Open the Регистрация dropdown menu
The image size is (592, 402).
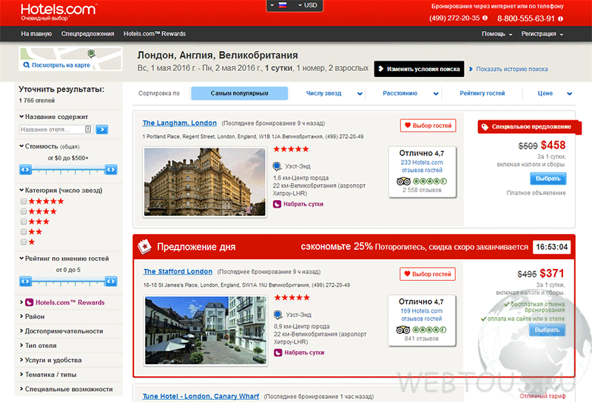coord(542,34)
